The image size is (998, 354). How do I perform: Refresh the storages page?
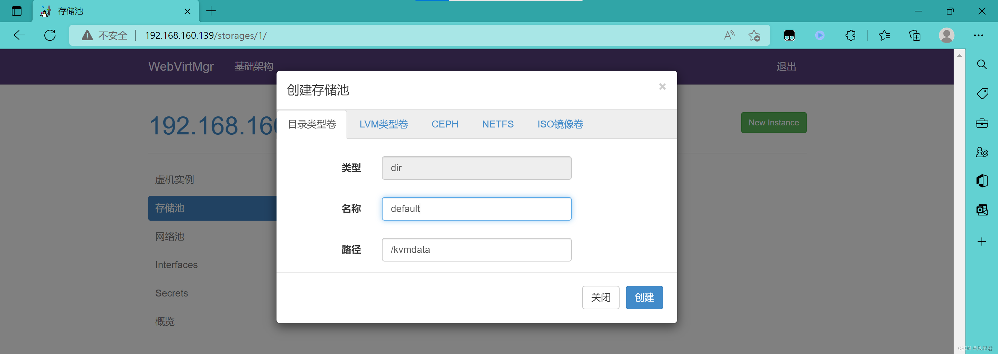pyautogui.click(x=50, y=35)
